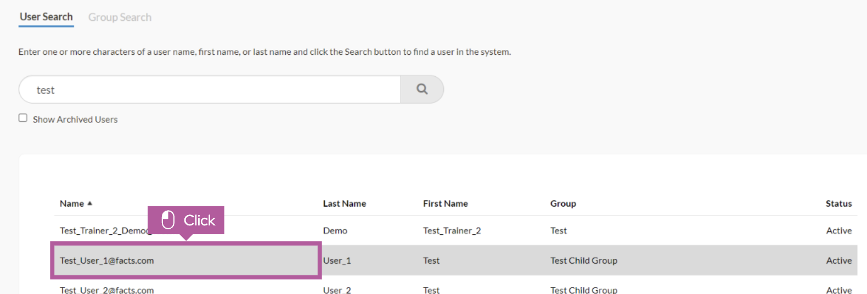This screenshot has height=294, width=867.
Task: Sort by the Status column header
Action: [x=838, y=203]
